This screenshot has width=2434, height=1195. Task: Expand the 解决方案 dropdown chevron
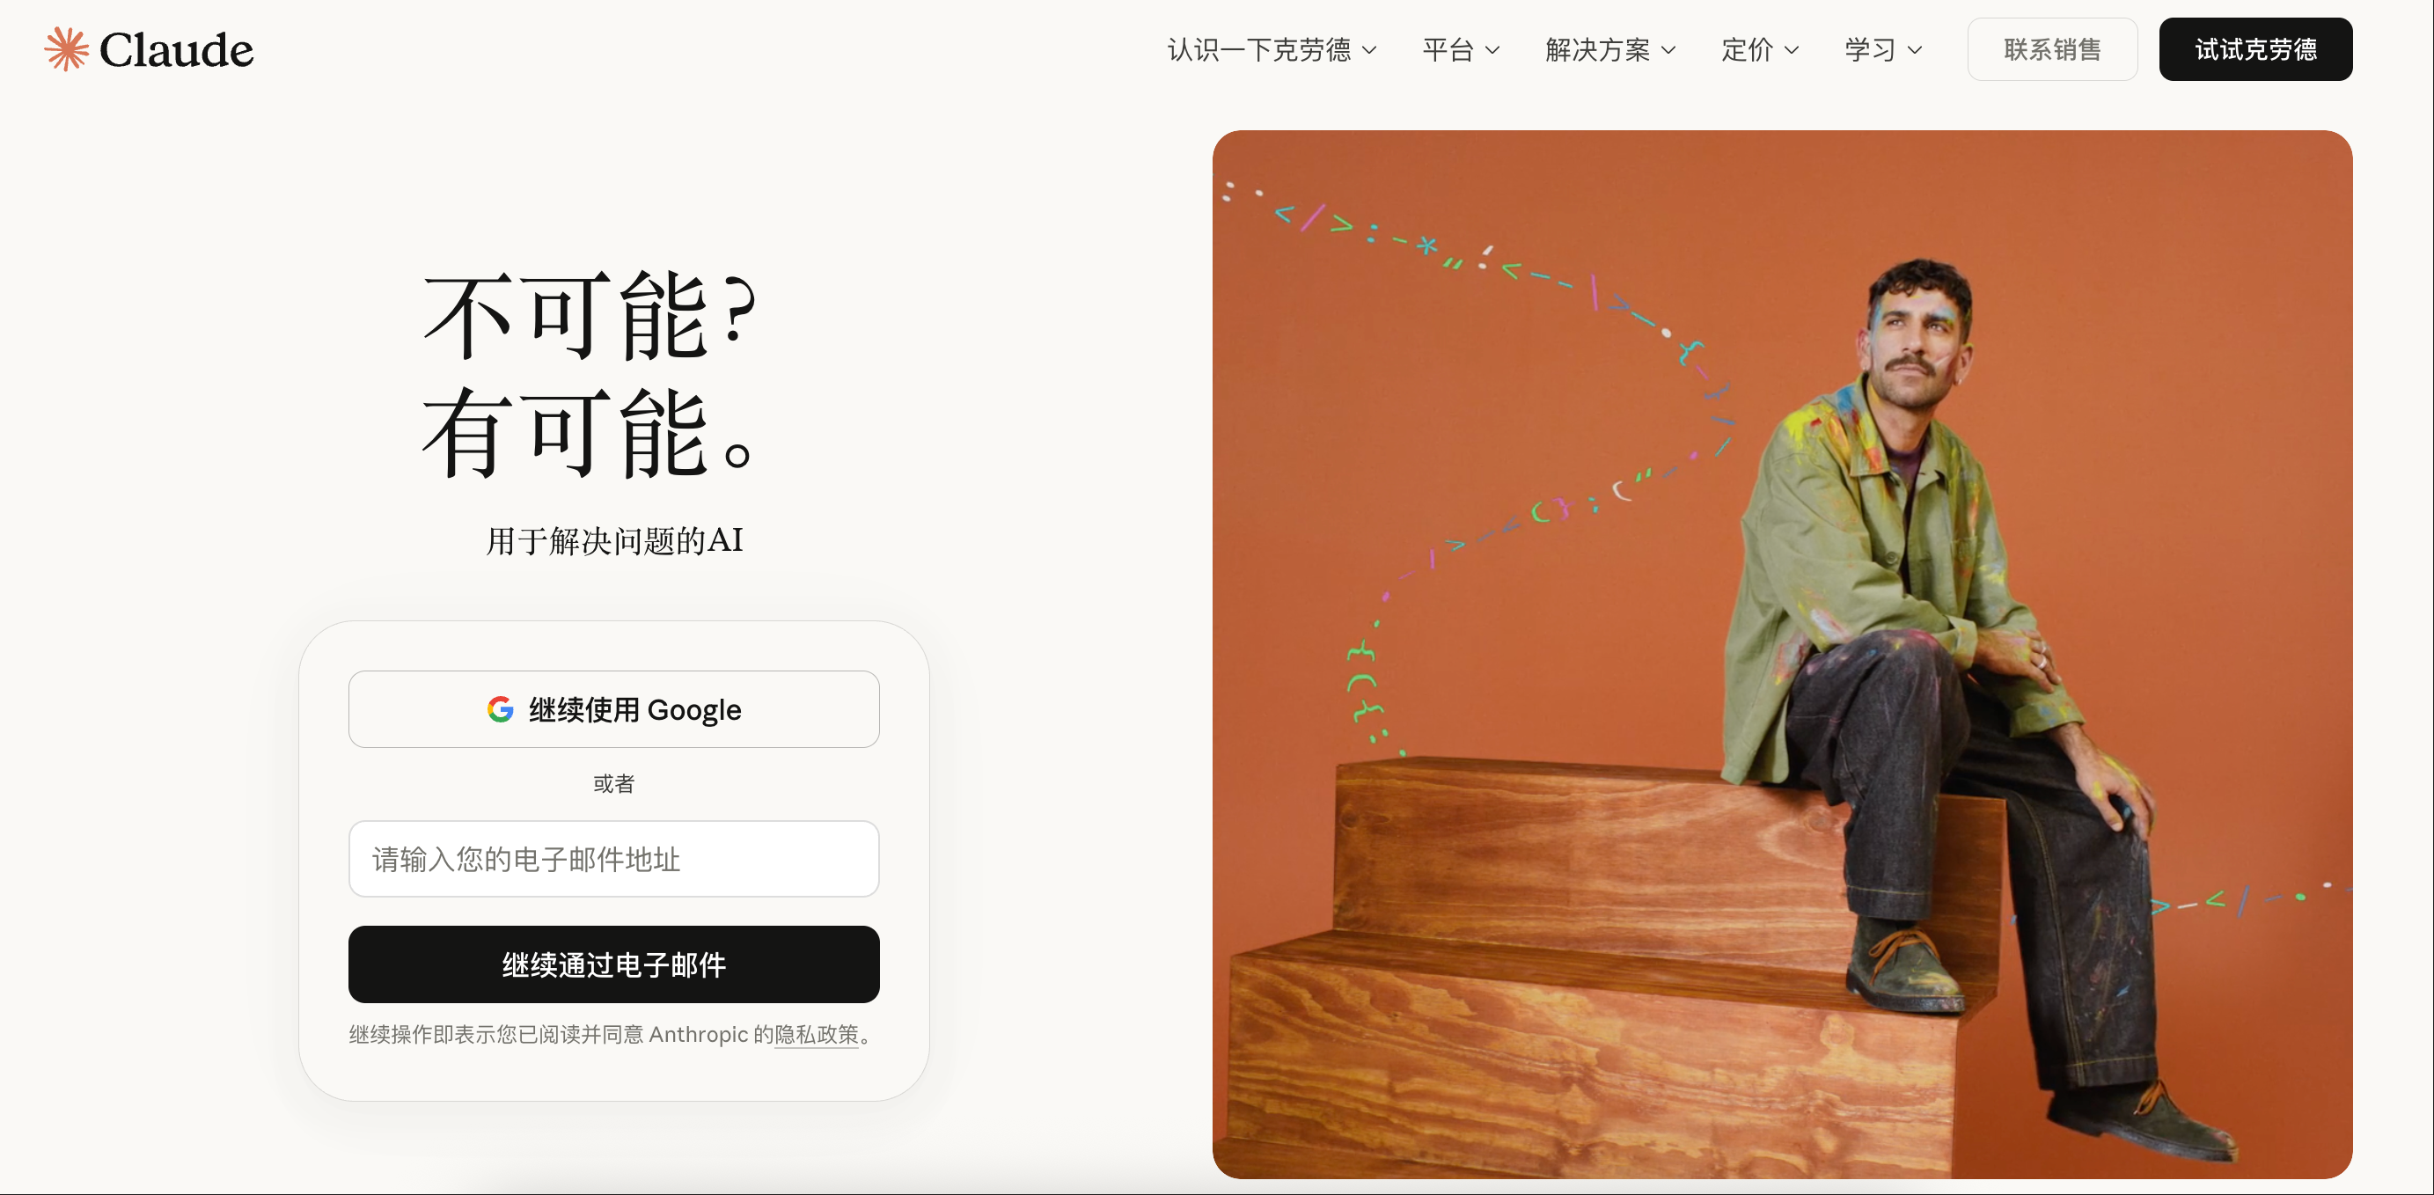[x=1668, y=50]
